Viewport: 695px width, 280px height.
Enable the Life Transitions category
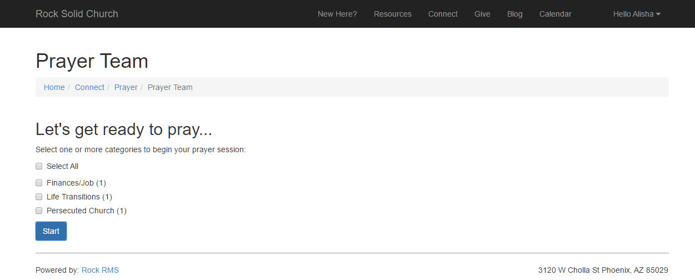coord(39,197)
